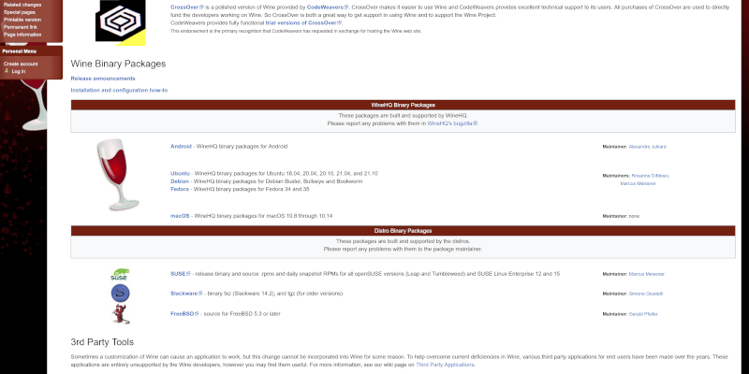Open the Special pages sidebar item
This screenshot has width=749, height=374.
(x=20, y=12)
